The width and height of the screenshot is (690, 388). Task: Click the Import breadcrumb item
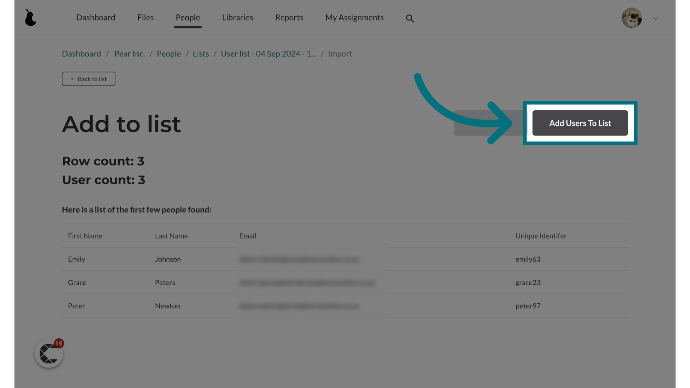(x=340, y=54)
